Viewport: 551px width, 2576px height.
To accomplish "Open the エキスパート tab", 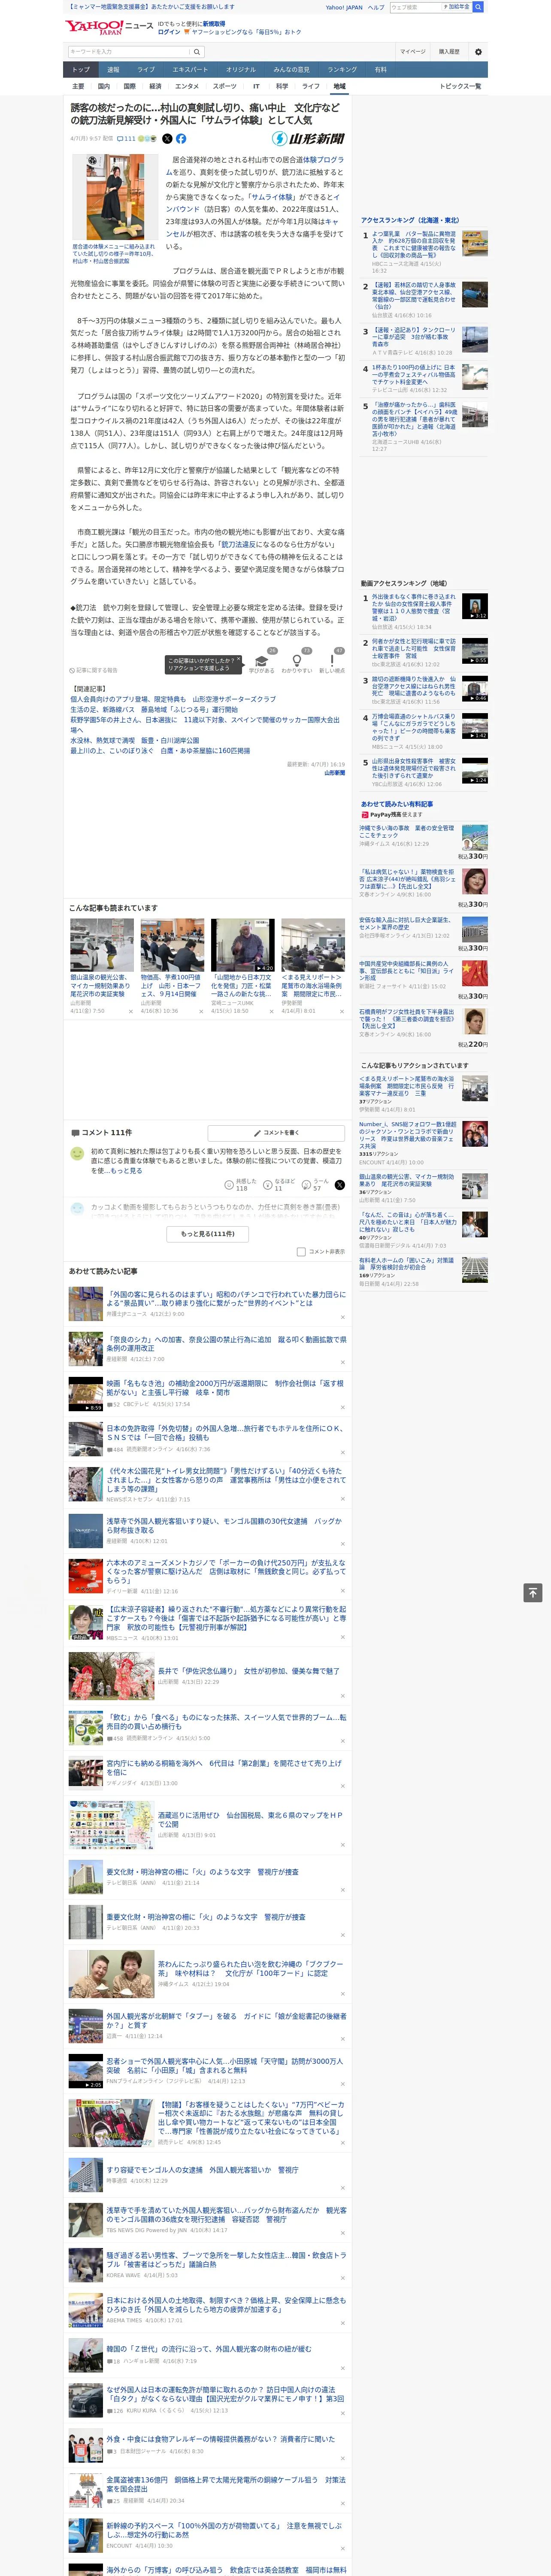I will point(190,69).
